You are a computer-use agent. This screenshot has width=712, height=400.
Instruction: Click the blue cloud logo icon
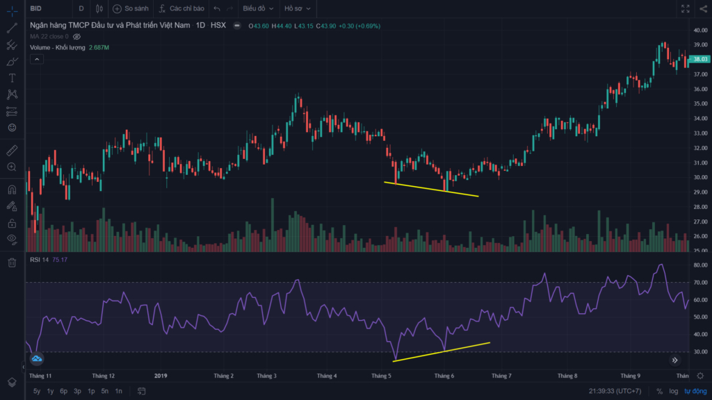pyautogui.click(x=37, y=359)
